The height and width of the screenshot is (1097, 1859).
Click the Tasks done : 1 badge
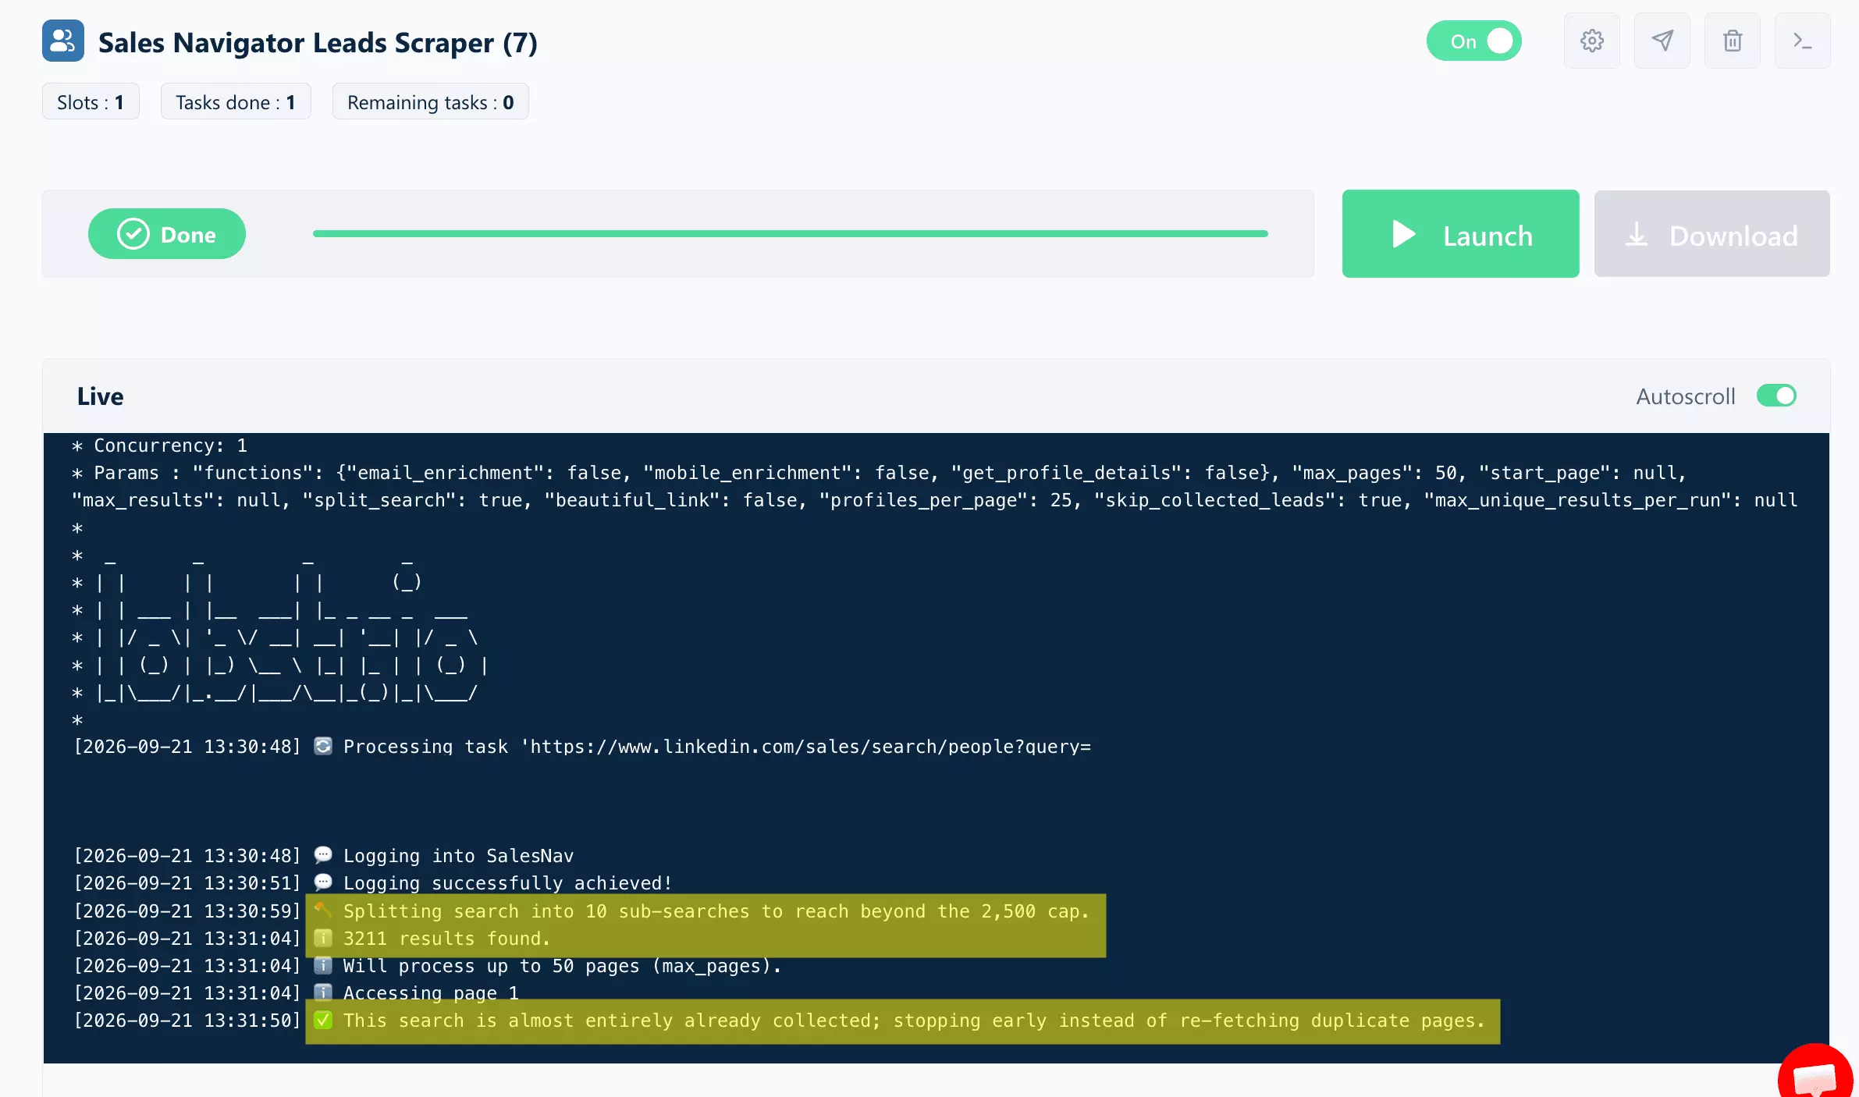236,102
